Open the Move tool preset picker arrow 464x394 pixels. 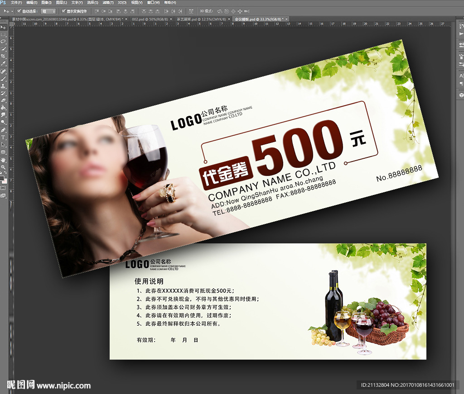[x=12, y=11]
